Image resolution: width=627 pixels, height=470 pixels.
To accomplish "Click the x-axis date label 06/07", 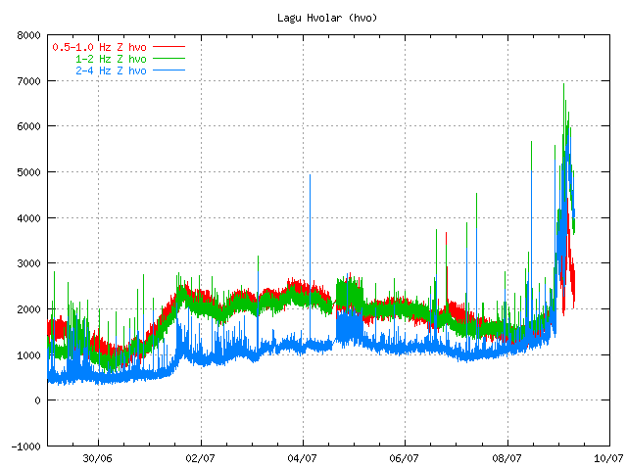I will tap(405, 458).
